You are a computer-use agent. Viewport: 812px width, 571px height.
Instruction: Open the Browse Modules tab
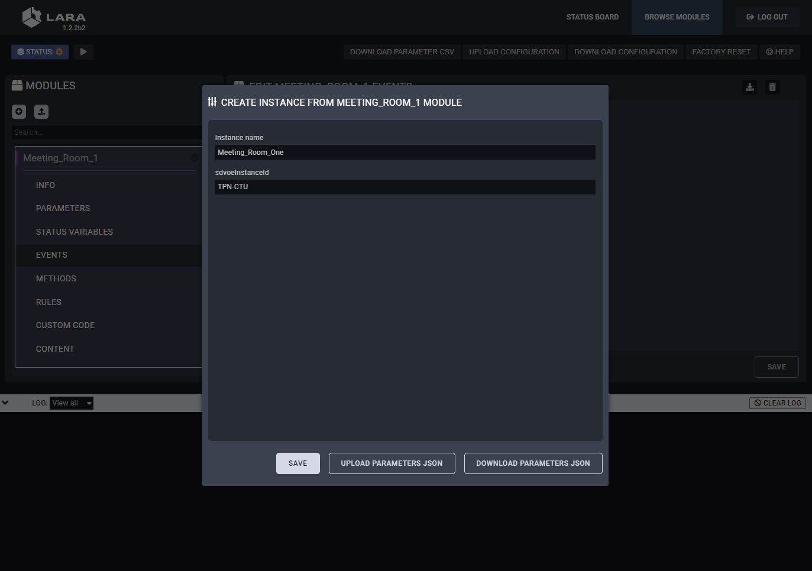pyautogui.click(x=677, y=17)
